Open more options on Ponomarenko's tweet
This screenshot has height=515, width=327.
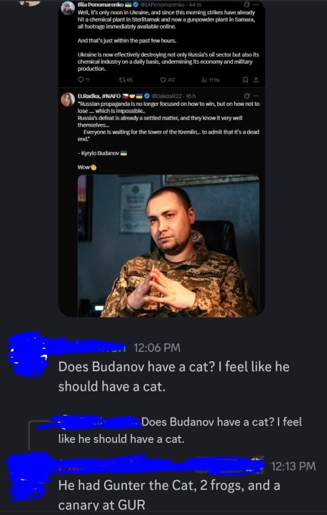click(256, 5)
